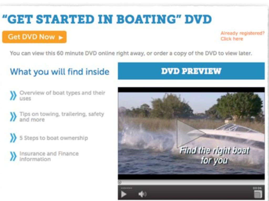Screen dimensions: 269x201
Task: Click the seek bar handle at start
Action: coord(120,182)
